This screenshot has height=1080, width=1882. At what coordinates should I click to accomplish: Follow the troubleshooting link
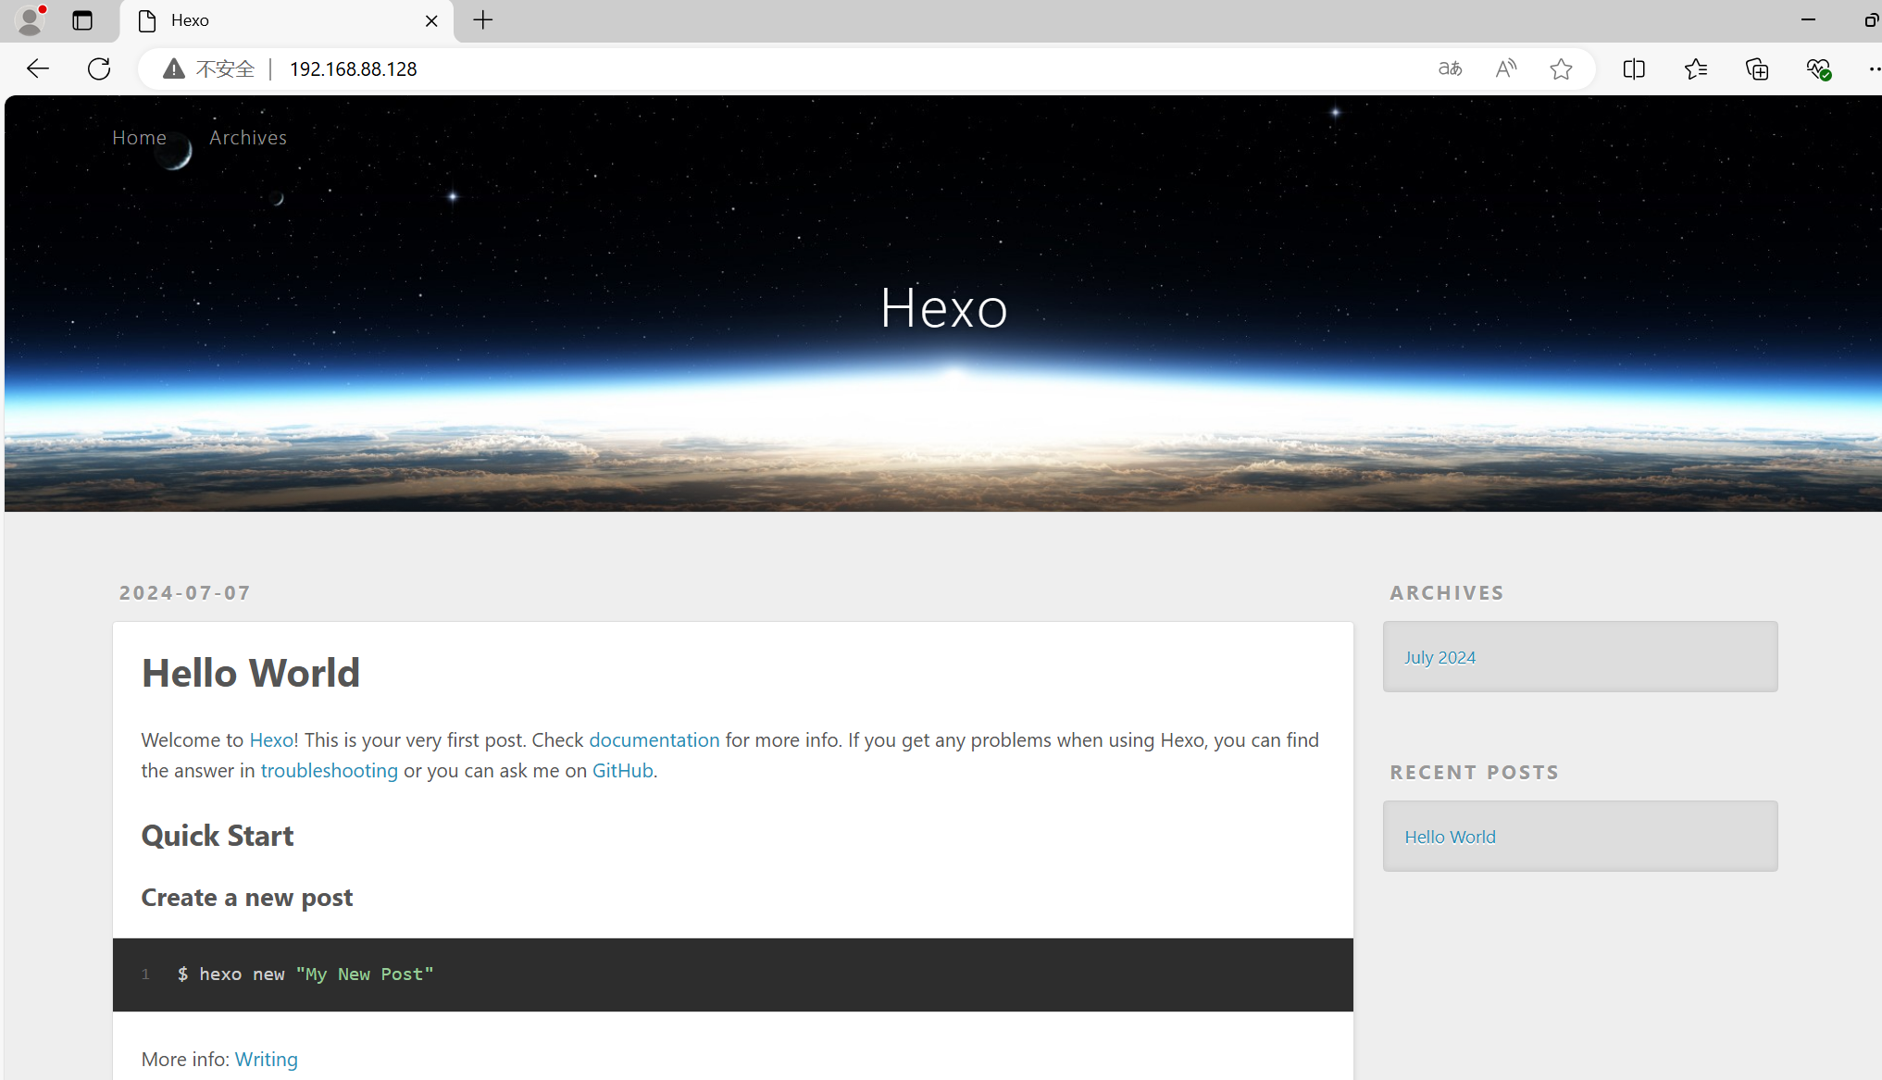[x=329, y=770]
